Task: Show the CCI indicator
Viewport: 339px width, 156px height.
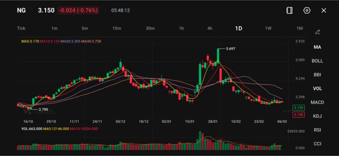Action: 317,144
